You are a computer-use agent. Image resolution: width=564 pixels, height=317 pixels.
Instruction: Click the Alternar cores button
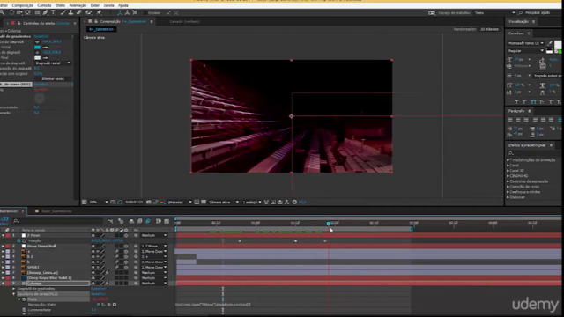coord(53,78)
